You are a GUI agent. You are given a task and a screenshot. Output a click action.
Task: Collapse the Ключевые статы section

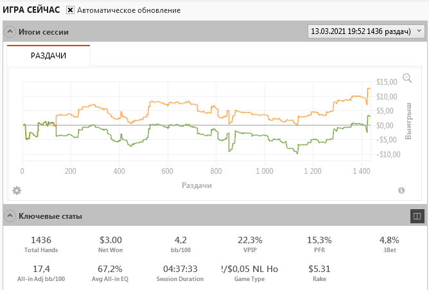coord(10,216)
